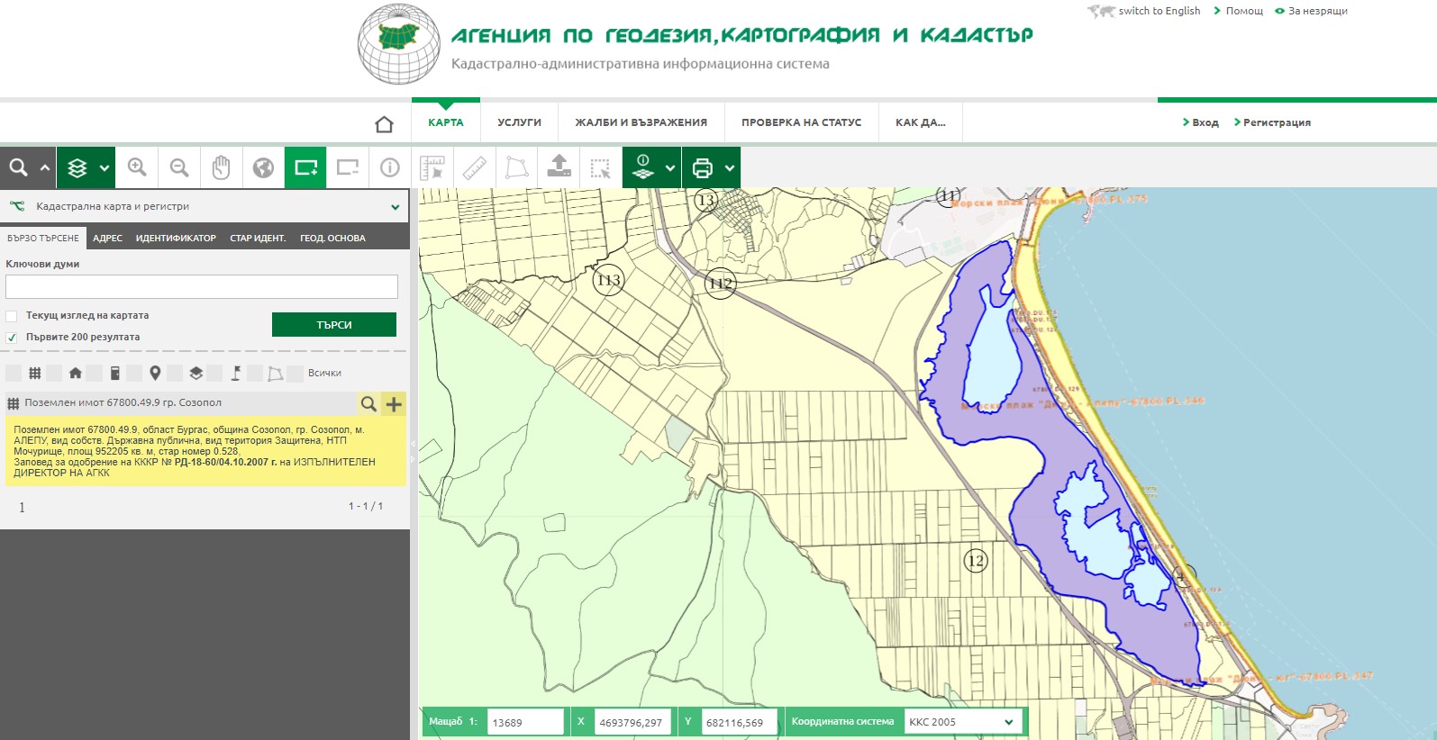Zoom to result using magnifier in result row
Screen dimensions: 1437x740
[x=368, y=404]
